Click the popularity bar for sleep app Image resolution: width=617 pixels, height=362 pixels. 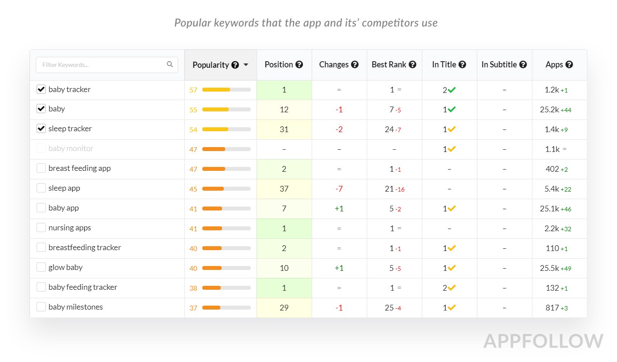coord(226,189)
